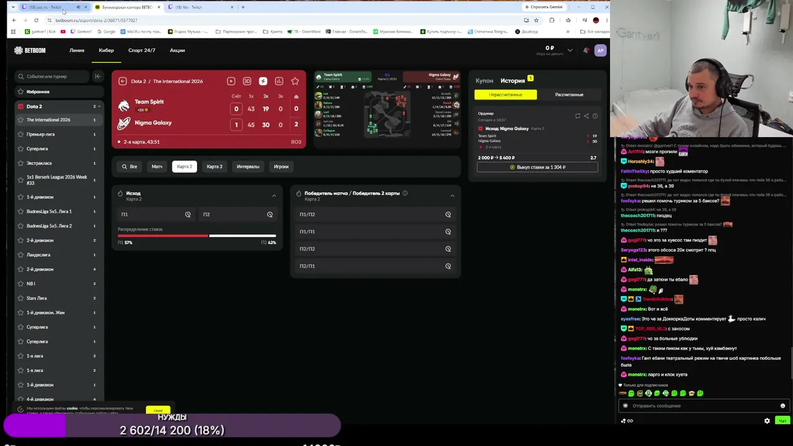Click the BetBoom logo

click(x=30, y=50)
